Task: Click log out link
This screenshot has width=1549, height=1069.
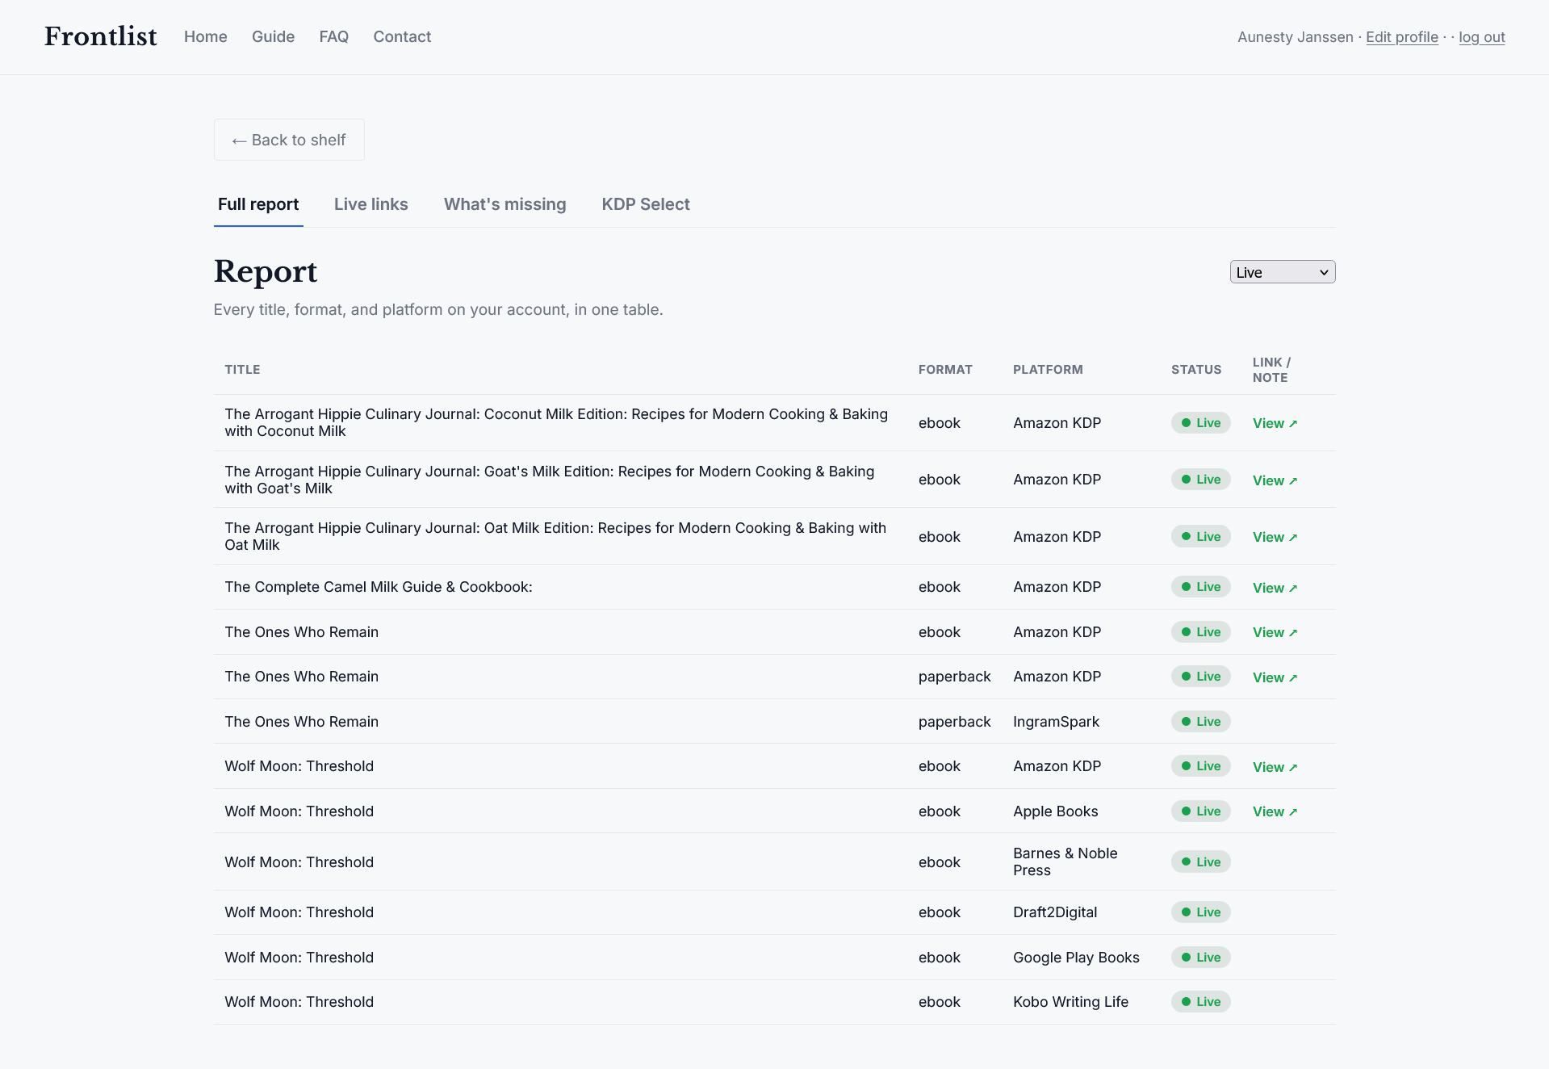Action: tap(1482, 37)
